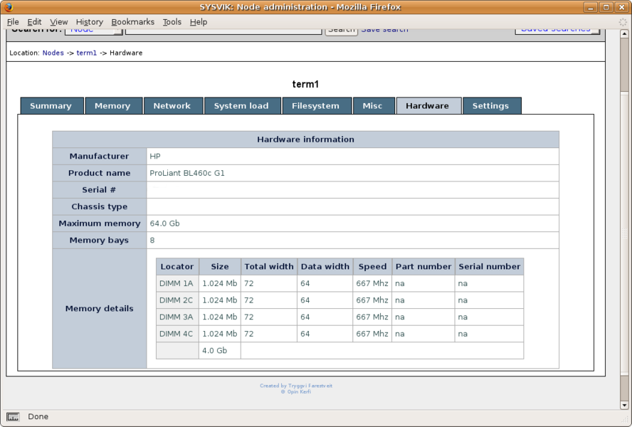Open the Bookmarks menu
This screenshot has width=632, height=427.
coord(132,22)
